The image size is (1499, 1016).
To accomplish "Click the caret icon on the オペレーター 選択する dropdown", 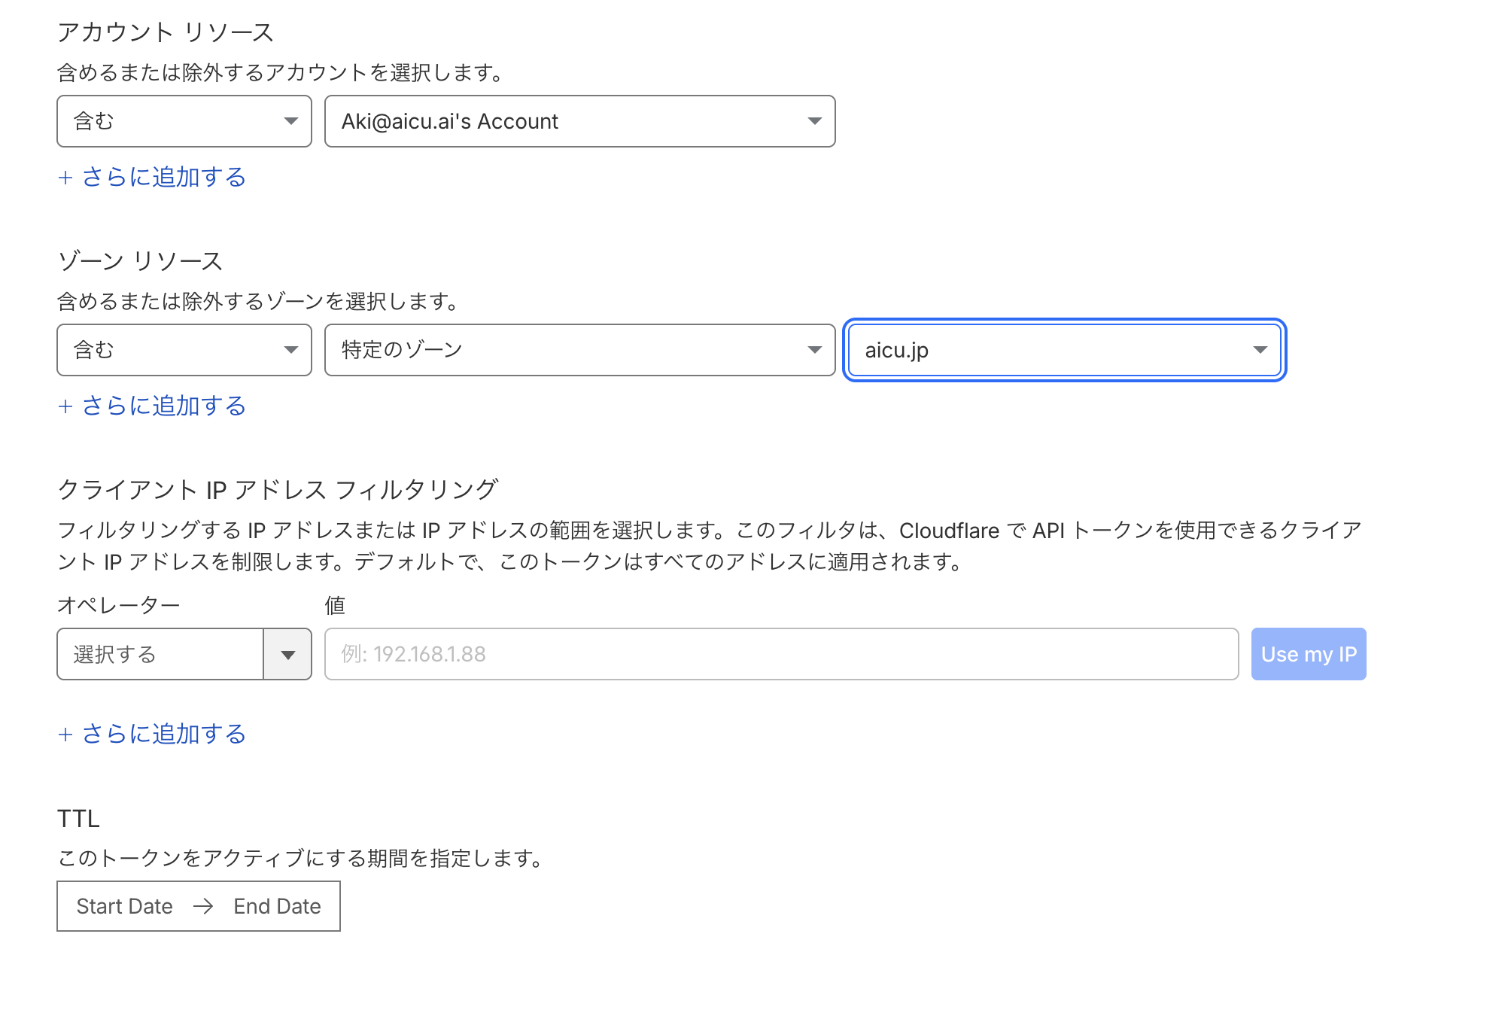I will click(287, 654).
